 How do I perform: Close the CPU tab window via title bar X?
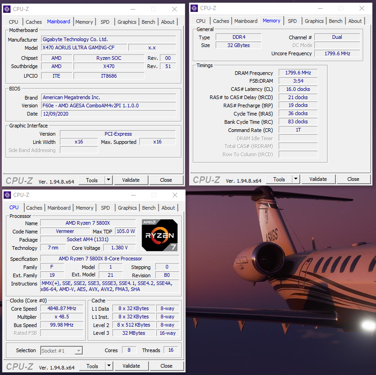pyautogui.click(x=175, y=195)
